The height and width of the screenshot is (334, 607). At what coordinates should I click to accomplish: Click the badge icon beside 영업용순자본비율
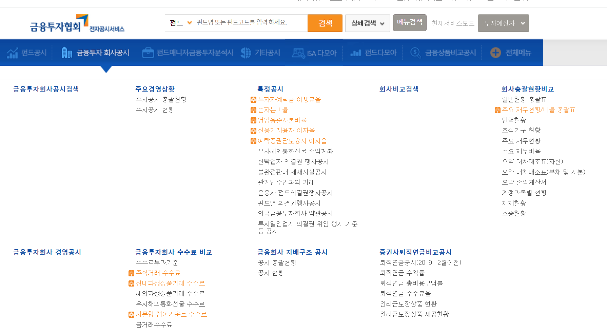[x=253, y=120]
